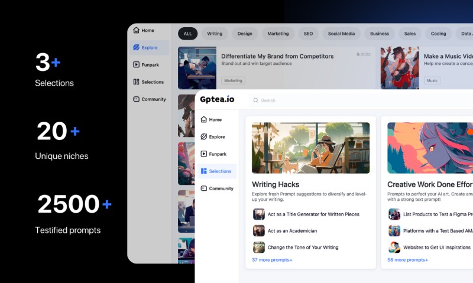Click the Community chat icon in the back window
Viewport: 473px width, 283px height.
(137, 99)
